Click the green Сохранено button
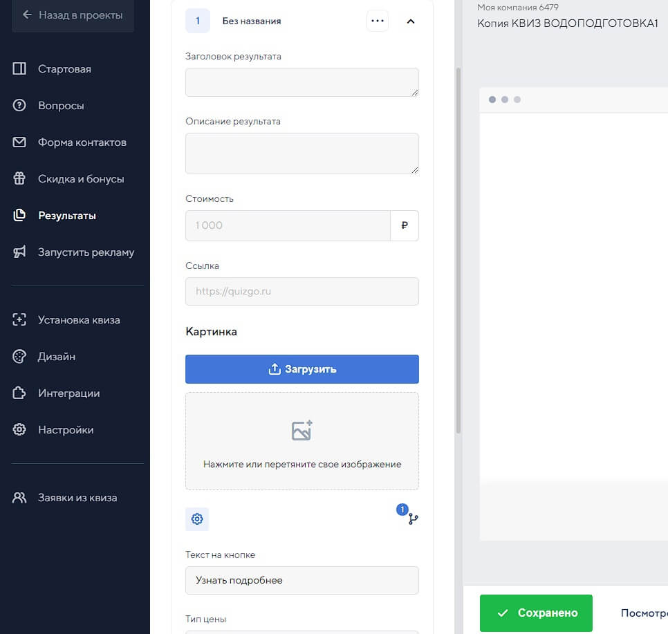 point(536,613)
